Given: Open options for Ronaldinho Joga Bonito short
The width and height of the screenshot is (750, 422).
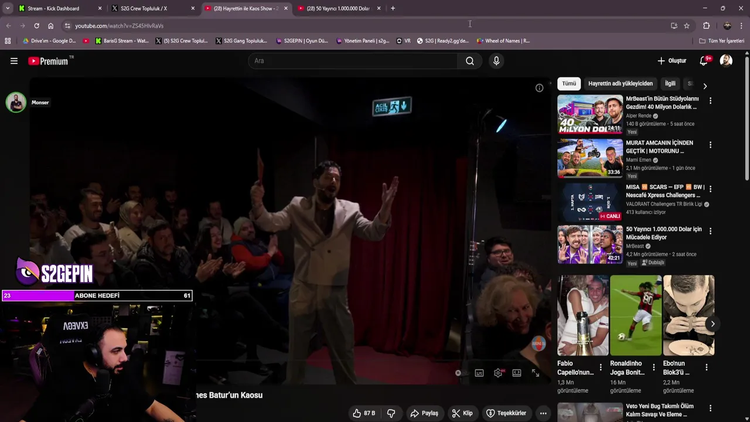Looking at the screenshot, I should tap(653, 367).
